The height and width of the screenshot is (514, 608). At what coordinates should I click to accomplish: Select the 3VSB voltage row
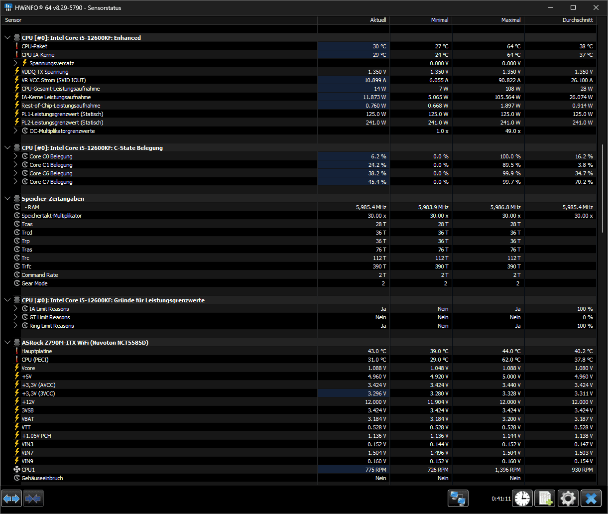pos(299,410)
